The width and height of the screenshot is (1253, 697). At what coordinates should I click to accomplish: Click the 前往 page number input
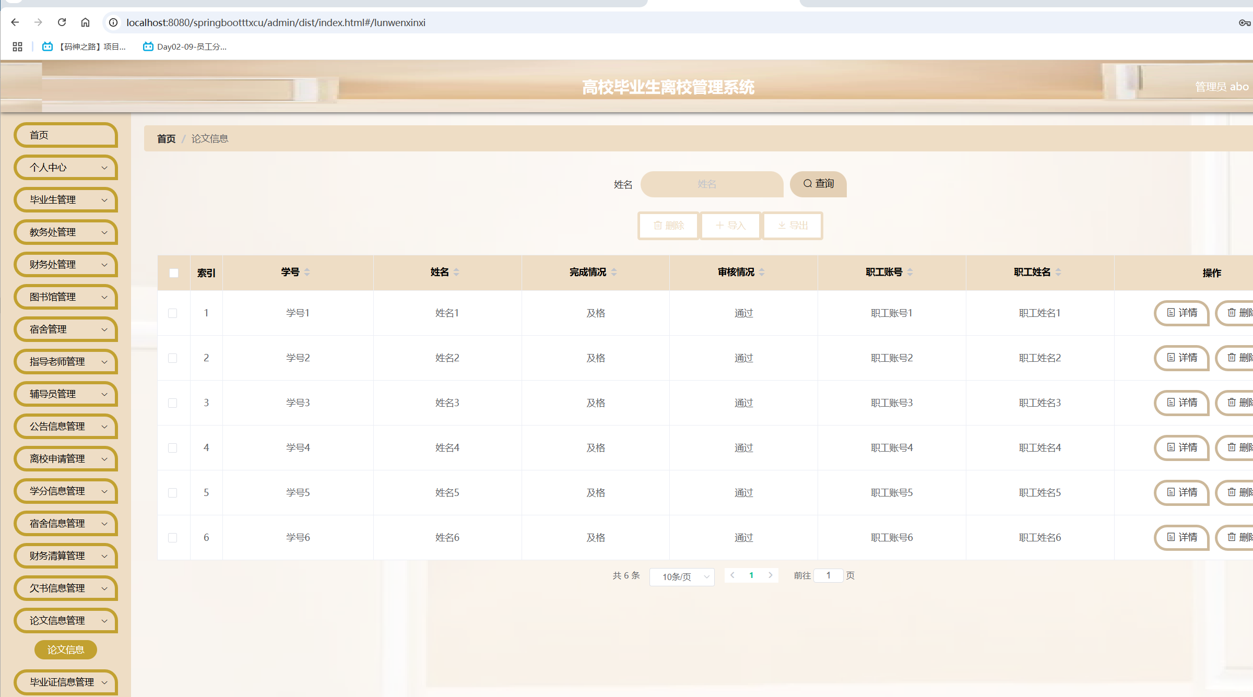click(829, 575)
